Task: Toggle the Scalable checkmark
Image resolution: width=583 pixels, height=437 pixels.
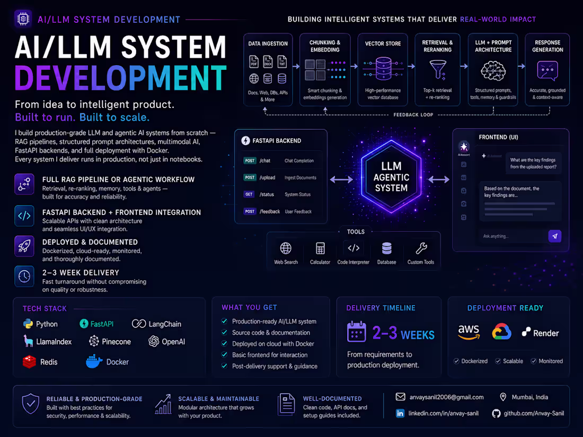Action: 498,361
